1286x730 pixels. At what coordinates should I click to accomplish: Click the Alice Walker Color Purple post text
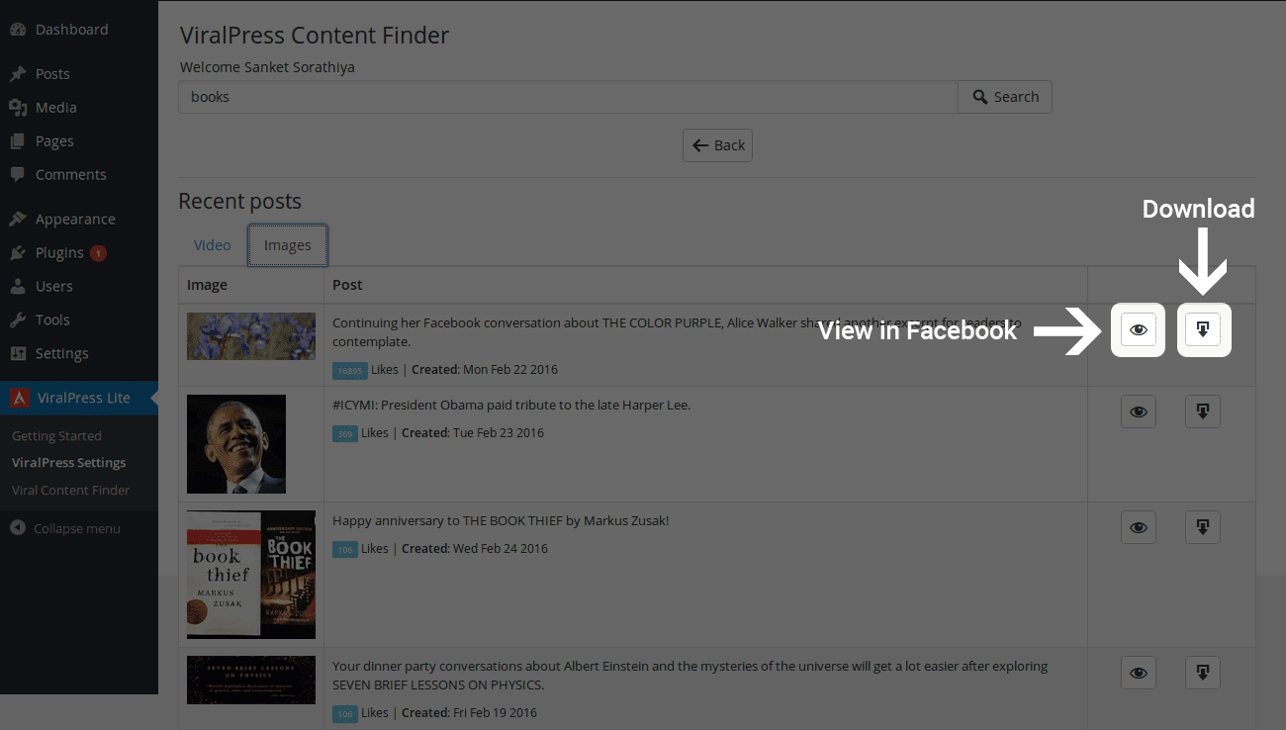tap(676, 331)
